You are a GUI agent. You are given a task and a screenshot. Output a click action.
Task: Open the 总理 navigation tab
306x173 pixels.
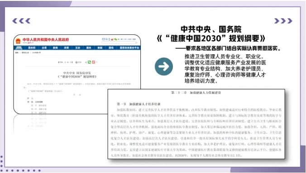point(44,48)
